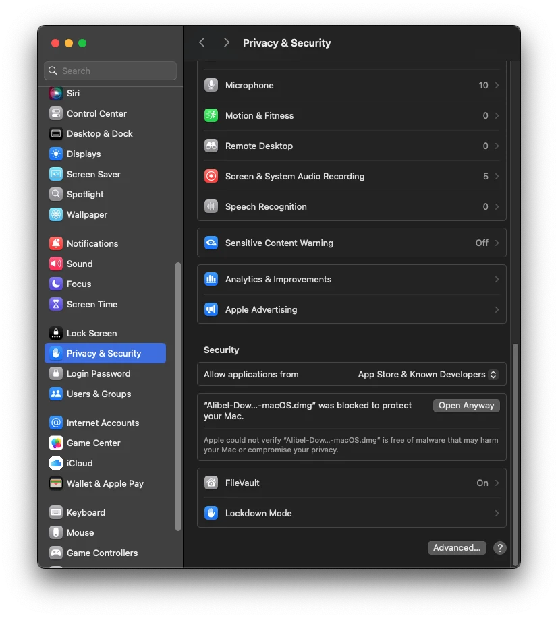Image resolution: width=558 pixels, height=618 pixels.
Task: Focus the Search field
Action: 110,71
